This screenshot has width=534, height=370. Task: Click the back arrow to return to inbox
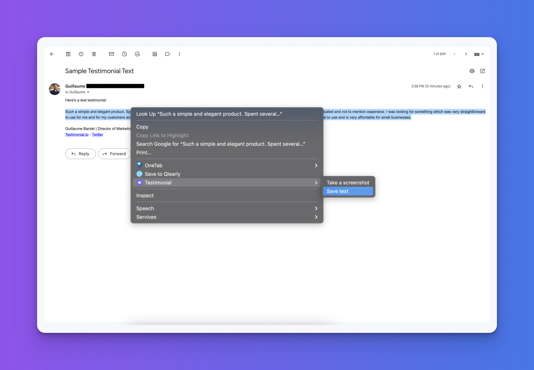(52, 54)
